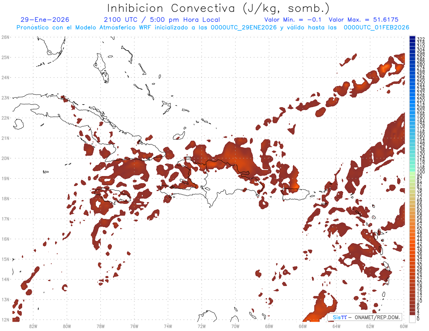
Task: Click the 16N latitude label
Action: point(5,239)
